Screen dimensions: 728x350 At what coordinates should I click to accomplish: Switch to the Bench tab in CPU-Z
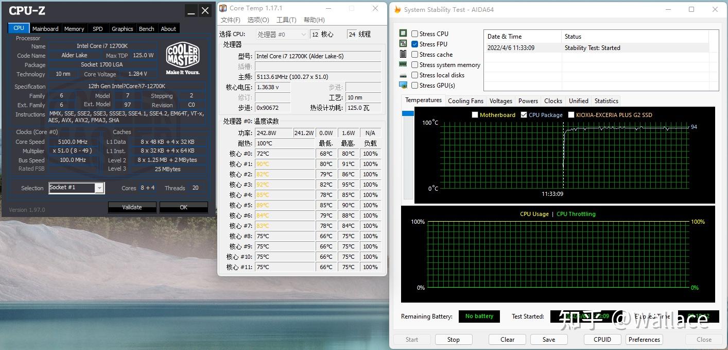click(x=147, y=29)
